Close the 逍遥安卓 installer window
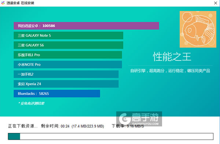The width and height of the screenshot is (220, 144). 216,3
